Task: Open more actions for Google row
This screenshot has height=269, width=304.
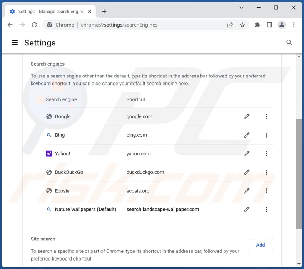Action: click(266, 116)
